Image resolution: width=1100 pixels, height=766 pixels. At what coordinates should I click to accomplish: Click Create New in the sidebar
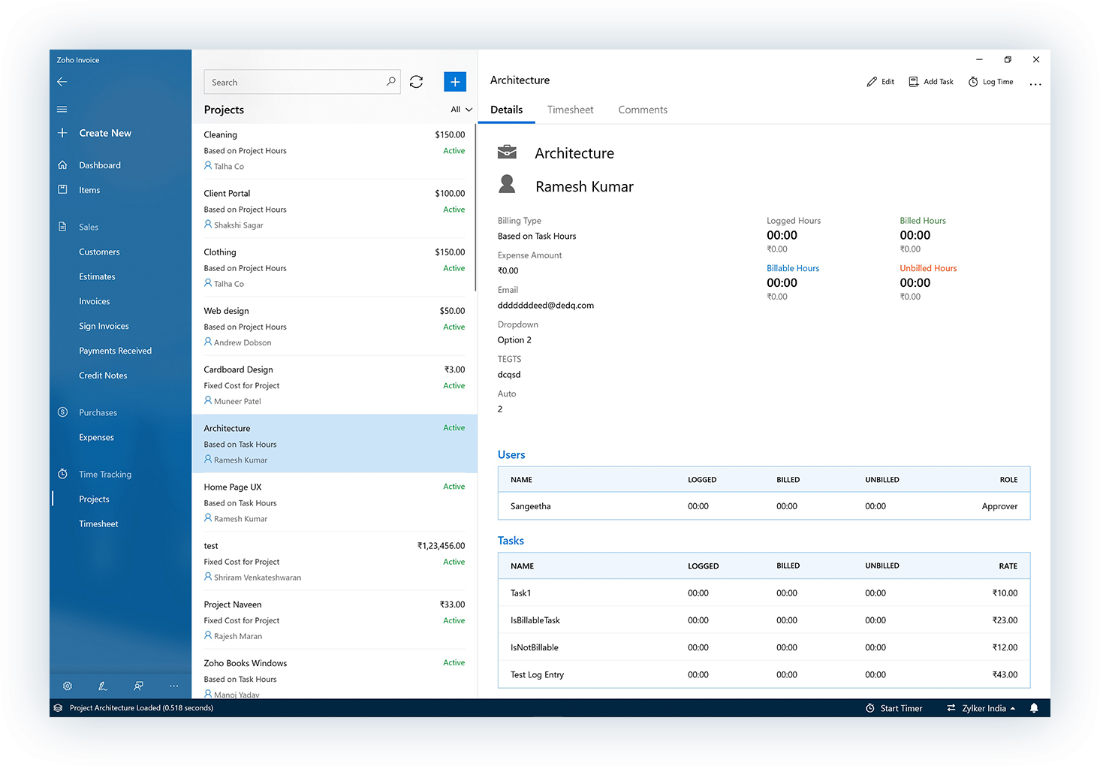pos(105,133)
